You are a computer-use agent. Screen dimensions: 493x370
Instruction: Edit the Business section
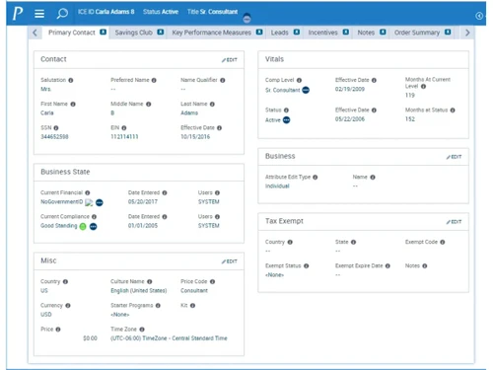[454, 157]
